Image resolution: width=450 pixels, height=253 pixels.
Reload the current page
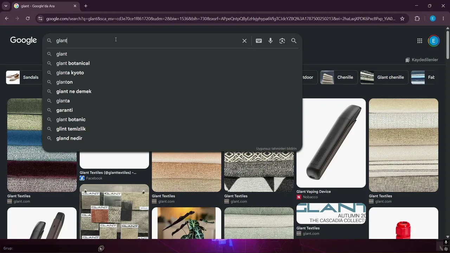[28, 19]
